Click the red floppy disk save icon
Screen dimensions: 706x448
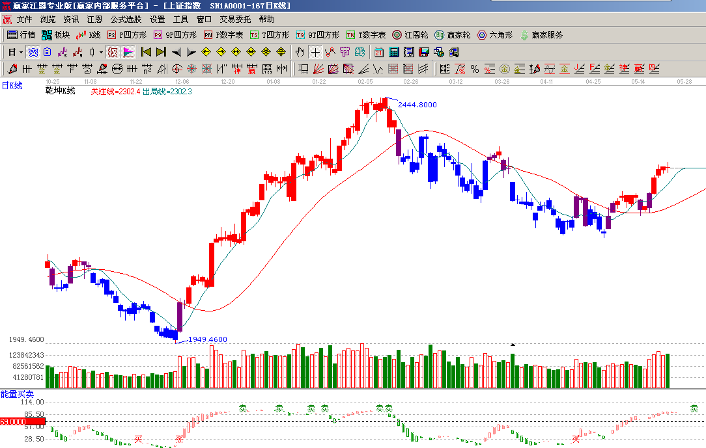click(424, 52)
